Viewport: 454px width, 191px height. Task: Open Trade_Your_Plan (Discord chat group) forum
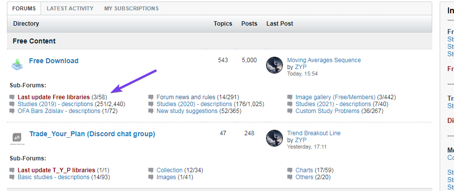pos(92,134)
